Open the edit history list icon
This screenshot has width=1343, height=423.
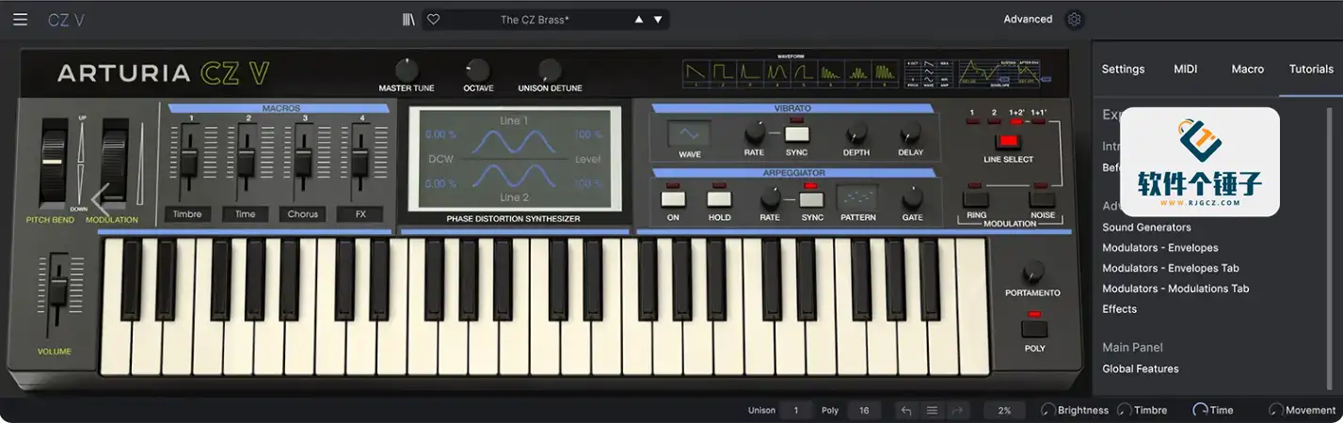pyautogui.click(x=932, y=410)
